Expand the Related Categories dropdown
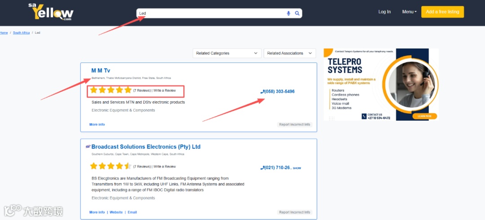The height and width of the screenshot is (220, 485). 227,53
